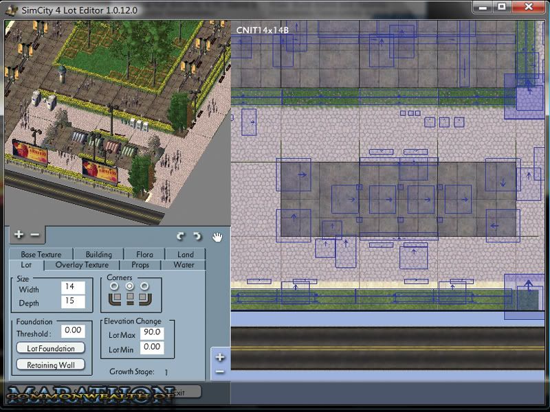Click the left corner shape icon
This screenshot has height=412, width=550.
[115, 299]
